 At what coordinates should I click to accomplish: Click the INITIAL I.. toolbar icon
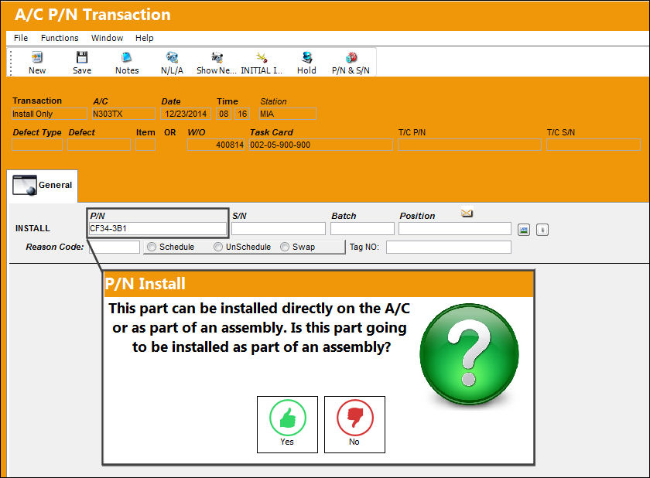262,57
